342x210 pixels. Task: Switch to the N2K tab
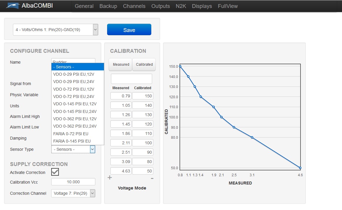tap(181, 6)
